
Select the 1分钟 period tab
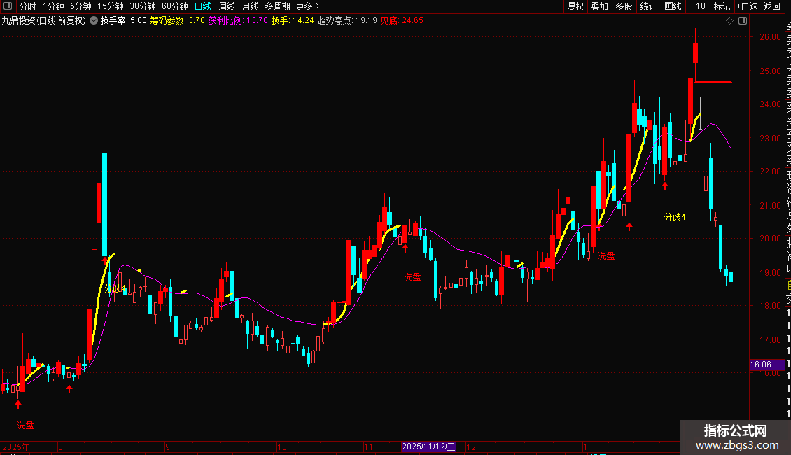click(x=53, y=6)
